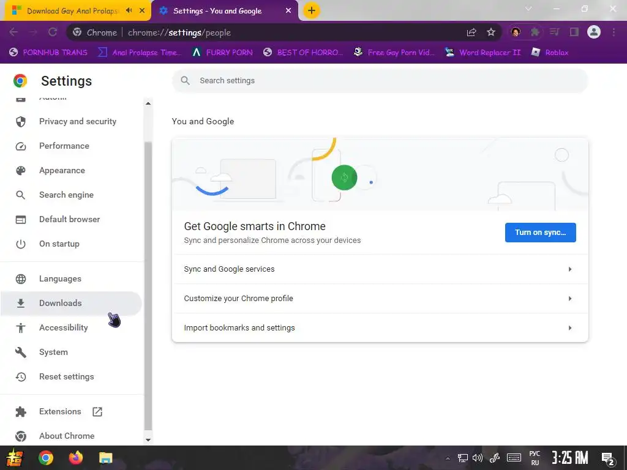Click the Performance gauge icon
Image resolution: width=627 pixels, height=470 pixels.
(x=21, y=146)
